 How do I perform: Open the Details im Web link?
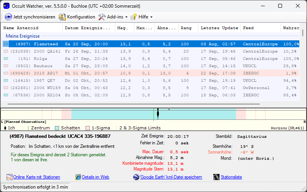96,177
